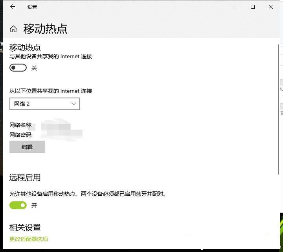283x252 pixels.
Task: Click the vertical scrollbar of Settings
Action: click(x=279, y=109)
